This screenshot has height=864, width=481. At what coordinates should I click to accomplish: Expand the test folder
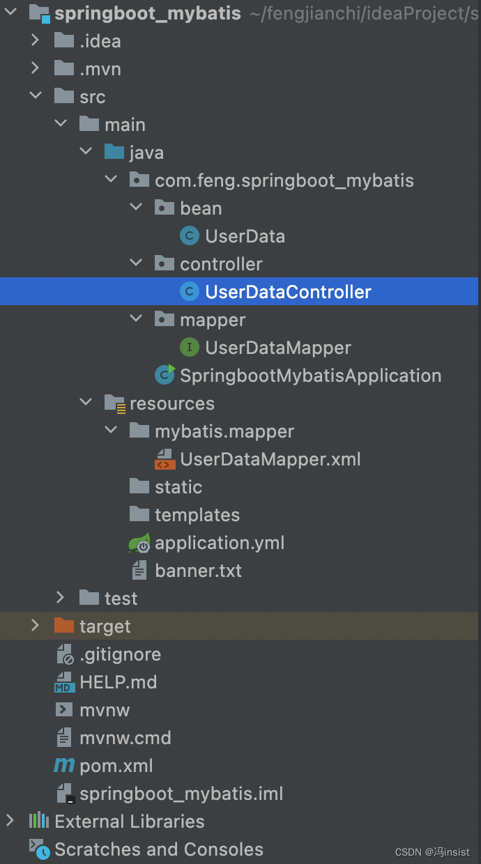(x=61, y=599)
